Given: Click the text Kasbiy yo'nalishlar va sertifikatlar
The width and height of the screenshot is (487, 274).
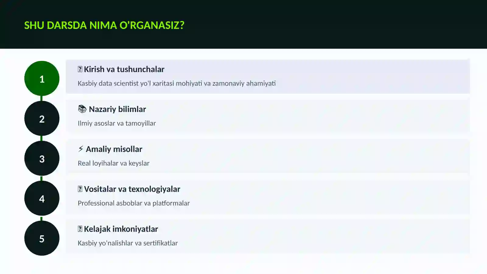Looking at the screenshot, I should pos(128,243).
